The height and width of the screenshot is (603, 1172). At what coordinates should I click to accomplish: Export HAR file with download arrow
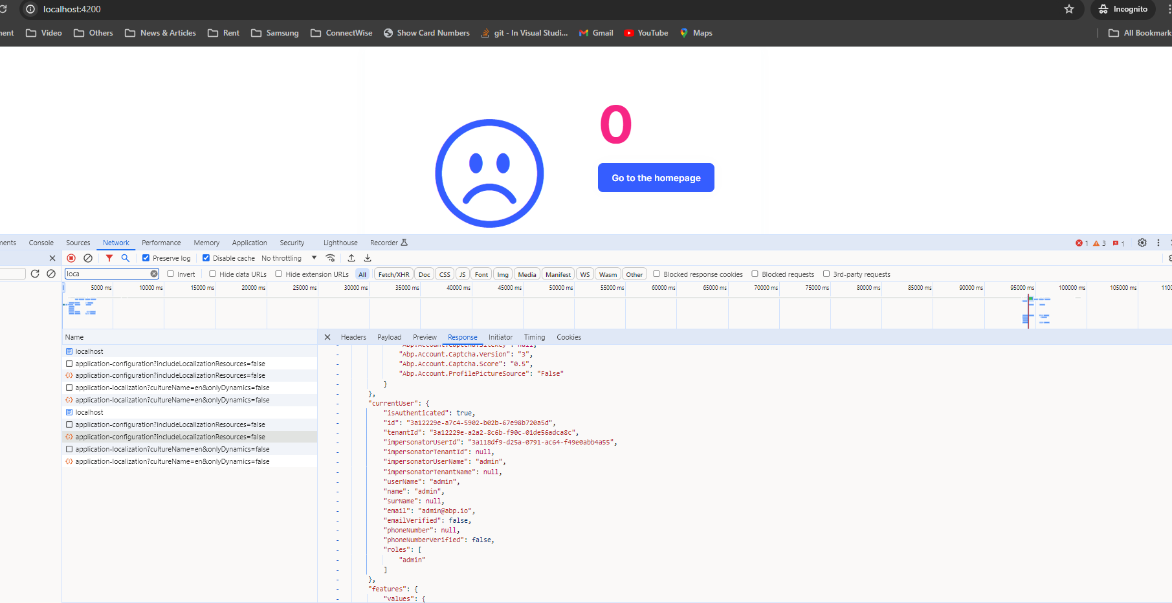coord(368,258)
